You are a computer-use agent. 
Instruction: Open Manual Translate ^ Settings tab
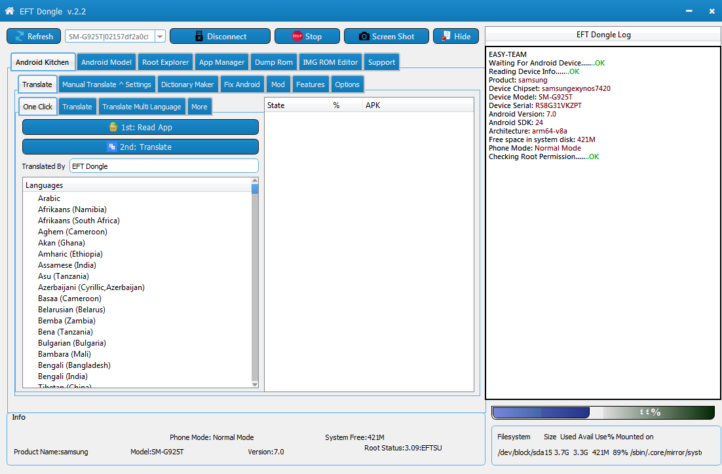tap(106, 84)
